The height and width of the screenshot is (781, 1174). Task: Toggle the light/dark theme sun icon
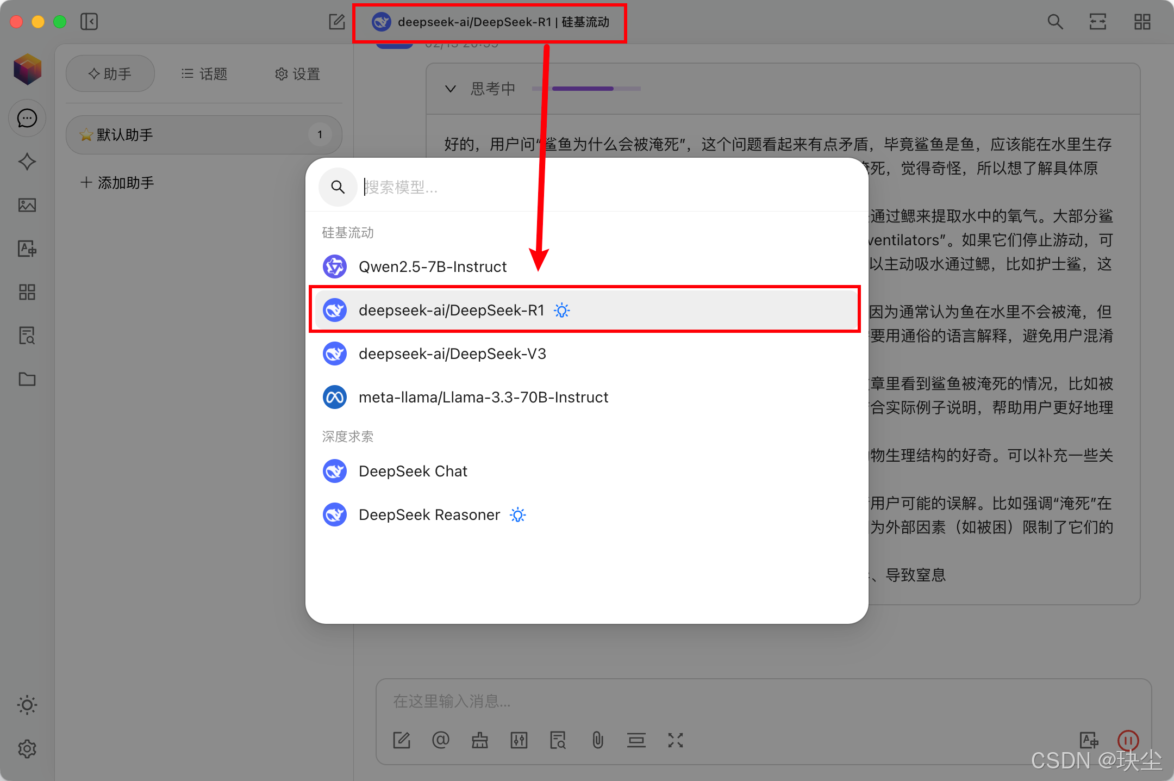(x=27, y=705)
